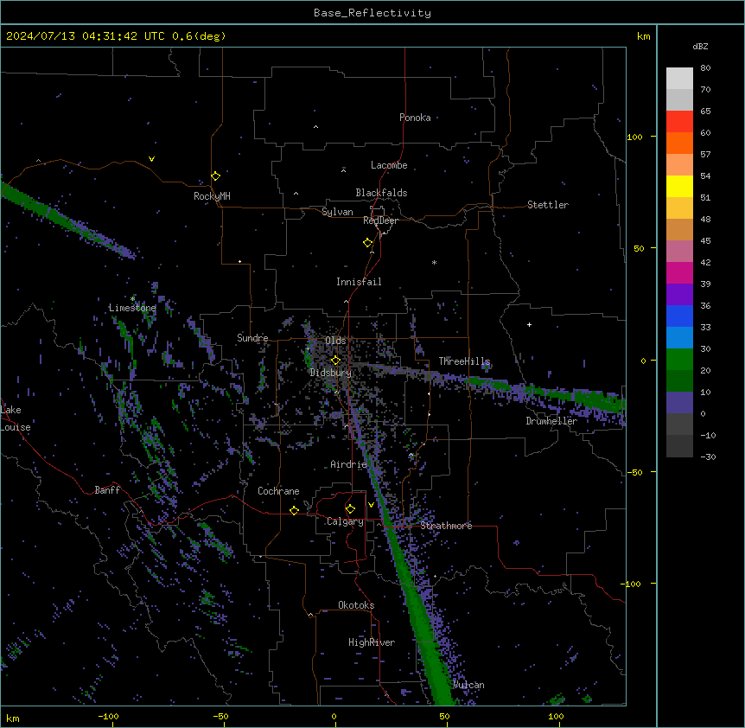Pick the blue 33-36 dBZ legend swatch
745x728 pixels.
click(x=679, y=316)
